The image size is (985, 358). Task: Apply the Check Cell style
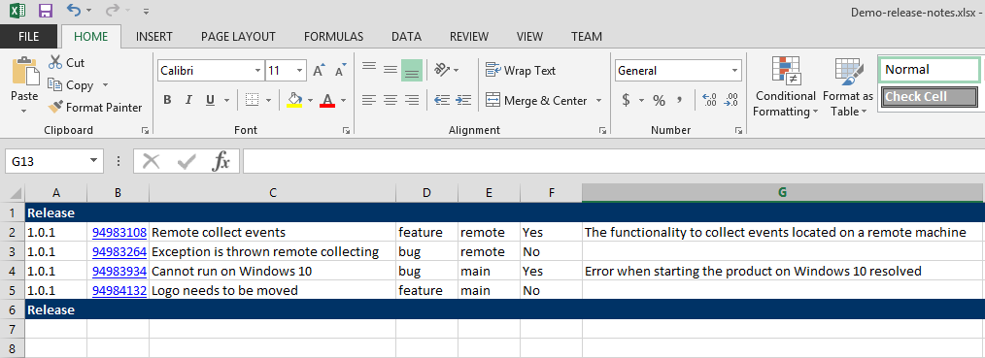[930, 97]
